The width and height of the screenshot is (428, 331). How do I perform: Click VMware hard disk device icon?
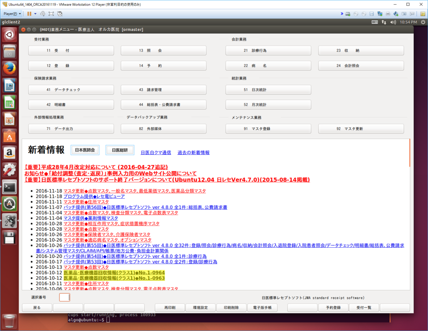[x=348, y=14]
